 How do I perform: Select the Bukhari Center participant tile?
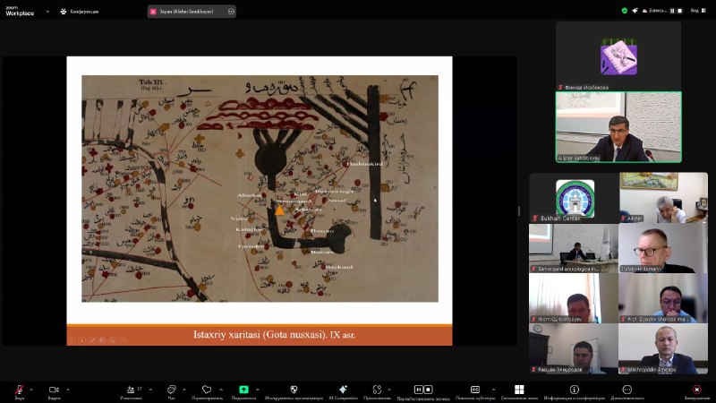(x=574, y=198)
